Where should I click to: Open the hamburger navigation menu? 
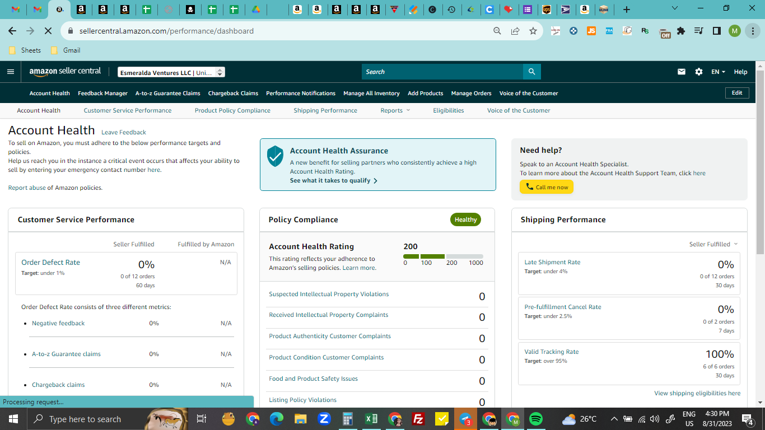click(10, 72)
